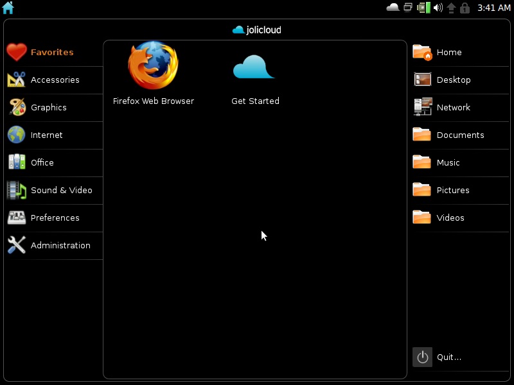This screenshot has height=385, width=514.
Task: Launch Firefox Web Browser icon
Action: click(153, 65)
